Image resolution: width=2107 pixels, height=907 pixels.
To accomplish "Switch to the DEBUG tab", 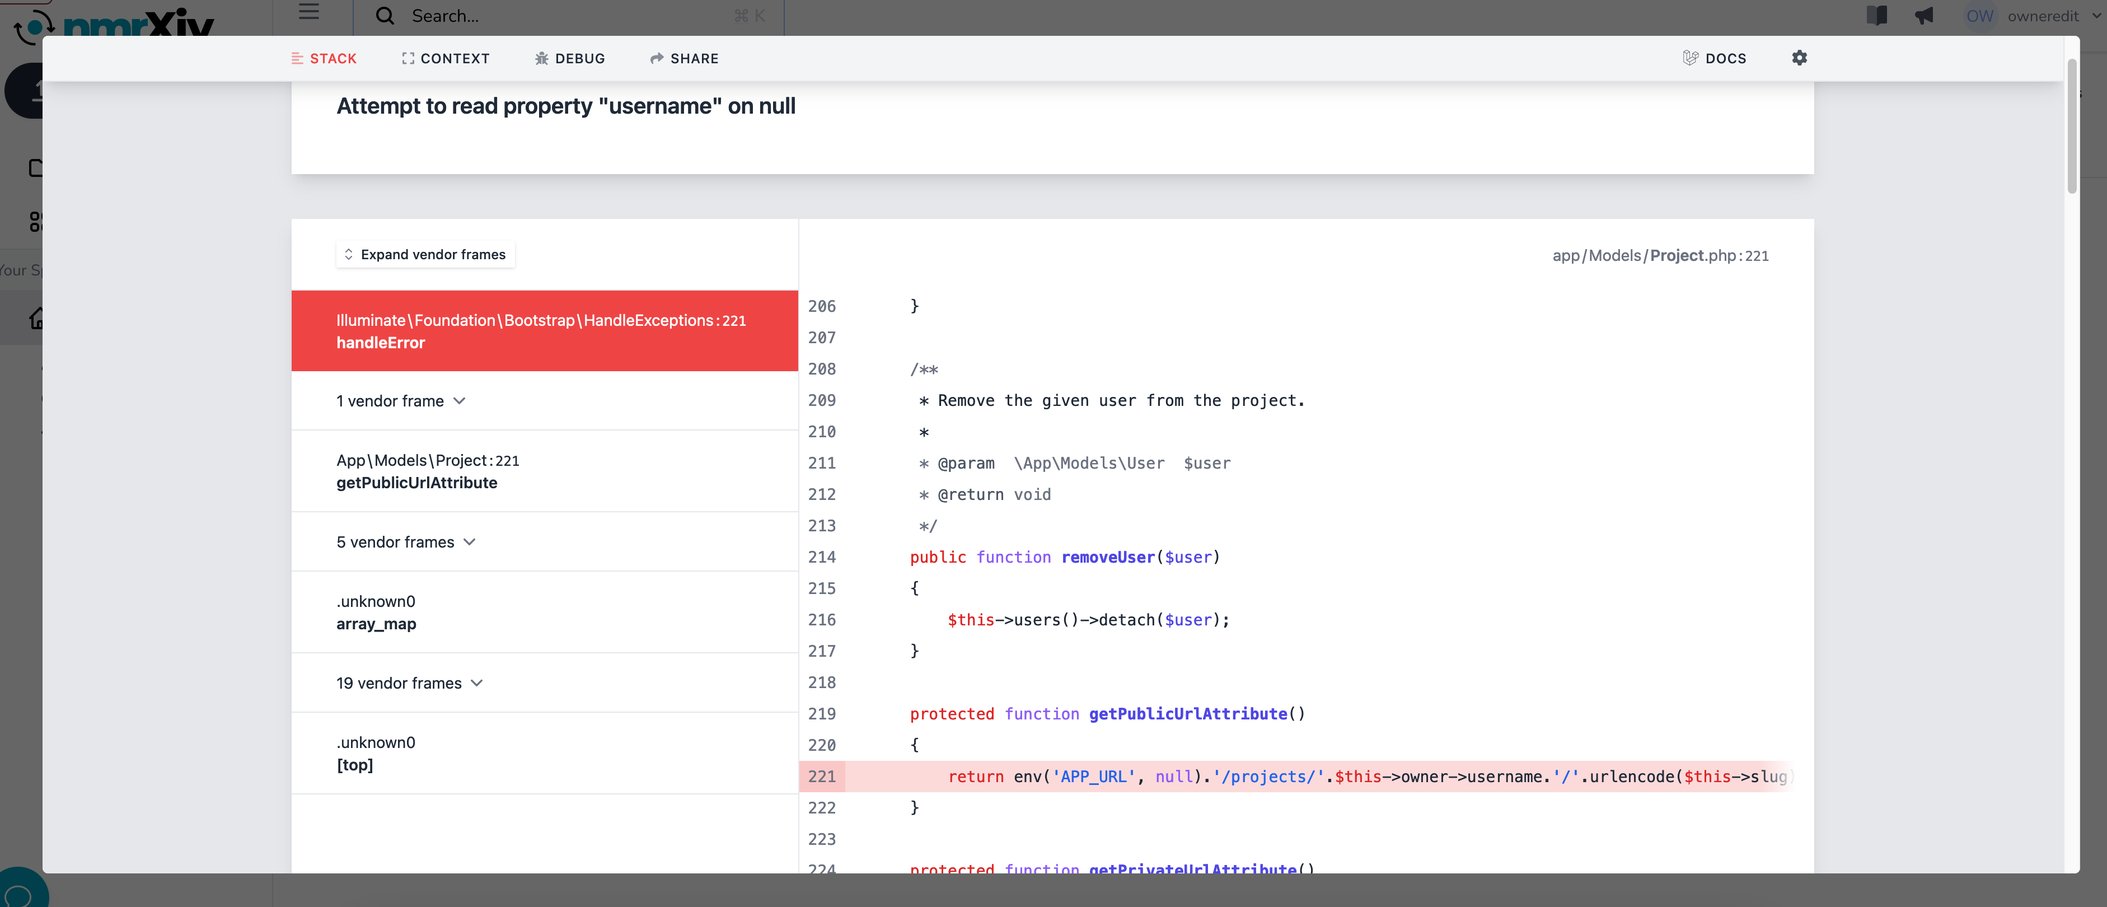I will tap(570, 58).
